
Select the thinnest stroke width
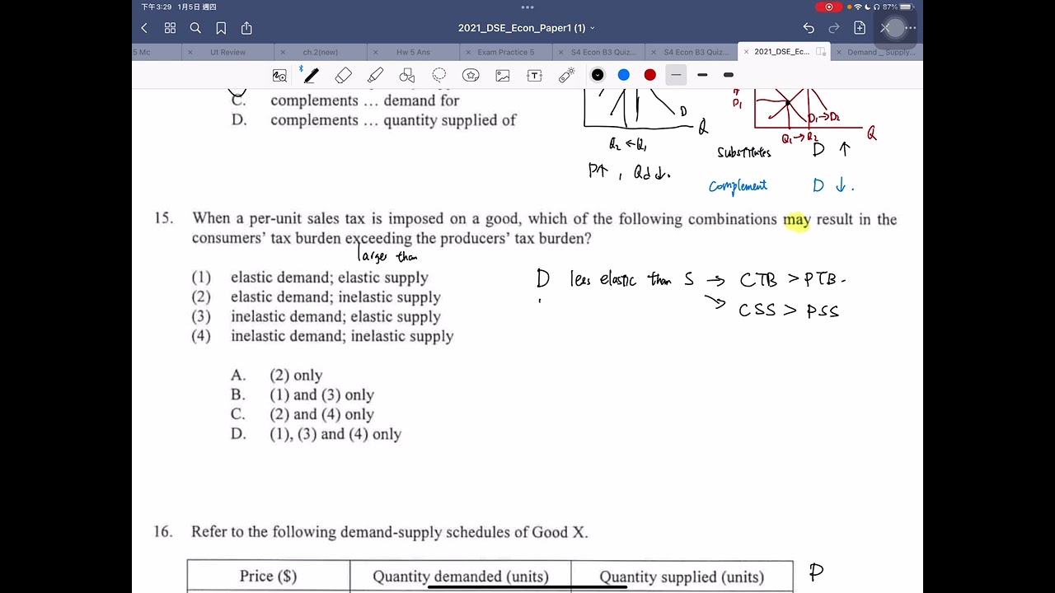[x=676, y=75]
